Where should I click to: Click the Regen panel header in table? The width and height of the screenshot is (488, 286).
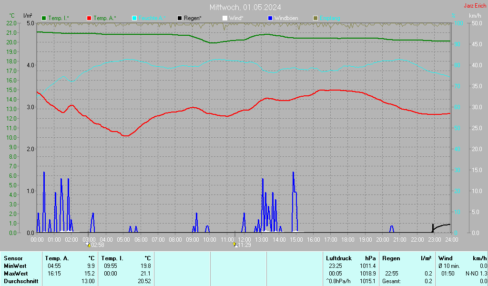(x=391, y=258)
